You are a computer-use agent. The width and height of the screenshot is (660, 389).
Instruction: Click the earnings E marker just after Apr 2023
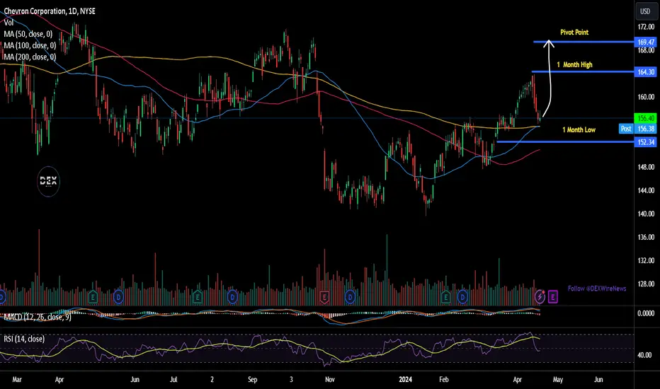pyautogui.click(x=93, y=297)
